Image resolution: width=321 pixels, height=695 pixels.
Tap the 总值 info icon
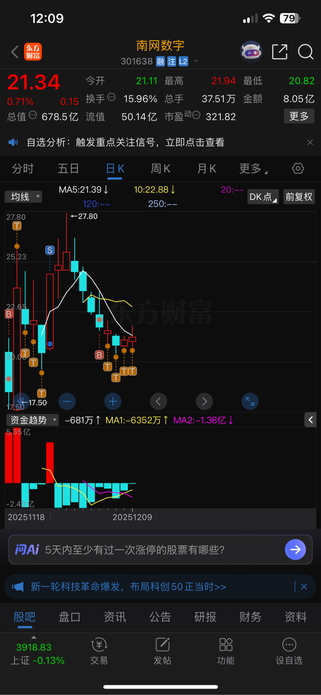coord(33,115)
